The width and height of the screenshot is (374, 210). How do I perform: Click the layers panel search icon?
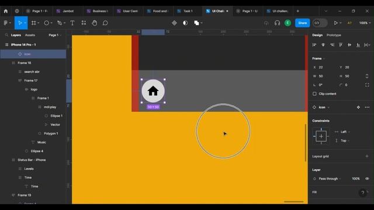6,35
